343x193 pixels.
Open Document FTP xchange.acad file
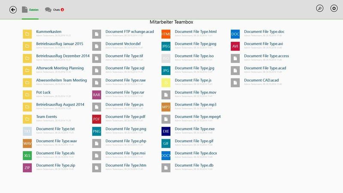[x=129, y=31]
